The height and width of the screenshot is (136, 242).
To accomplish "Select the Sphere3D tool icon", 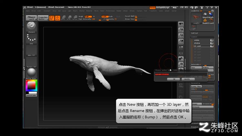I will click(205, 15).
